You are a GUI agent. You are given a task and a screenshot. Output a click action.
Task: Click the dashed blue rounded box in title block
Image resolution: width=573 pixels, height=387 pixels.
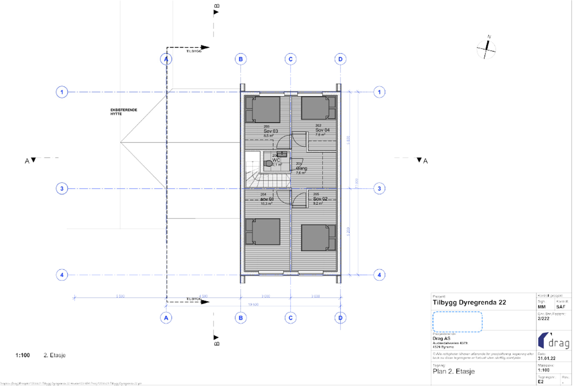coord(457,322)
